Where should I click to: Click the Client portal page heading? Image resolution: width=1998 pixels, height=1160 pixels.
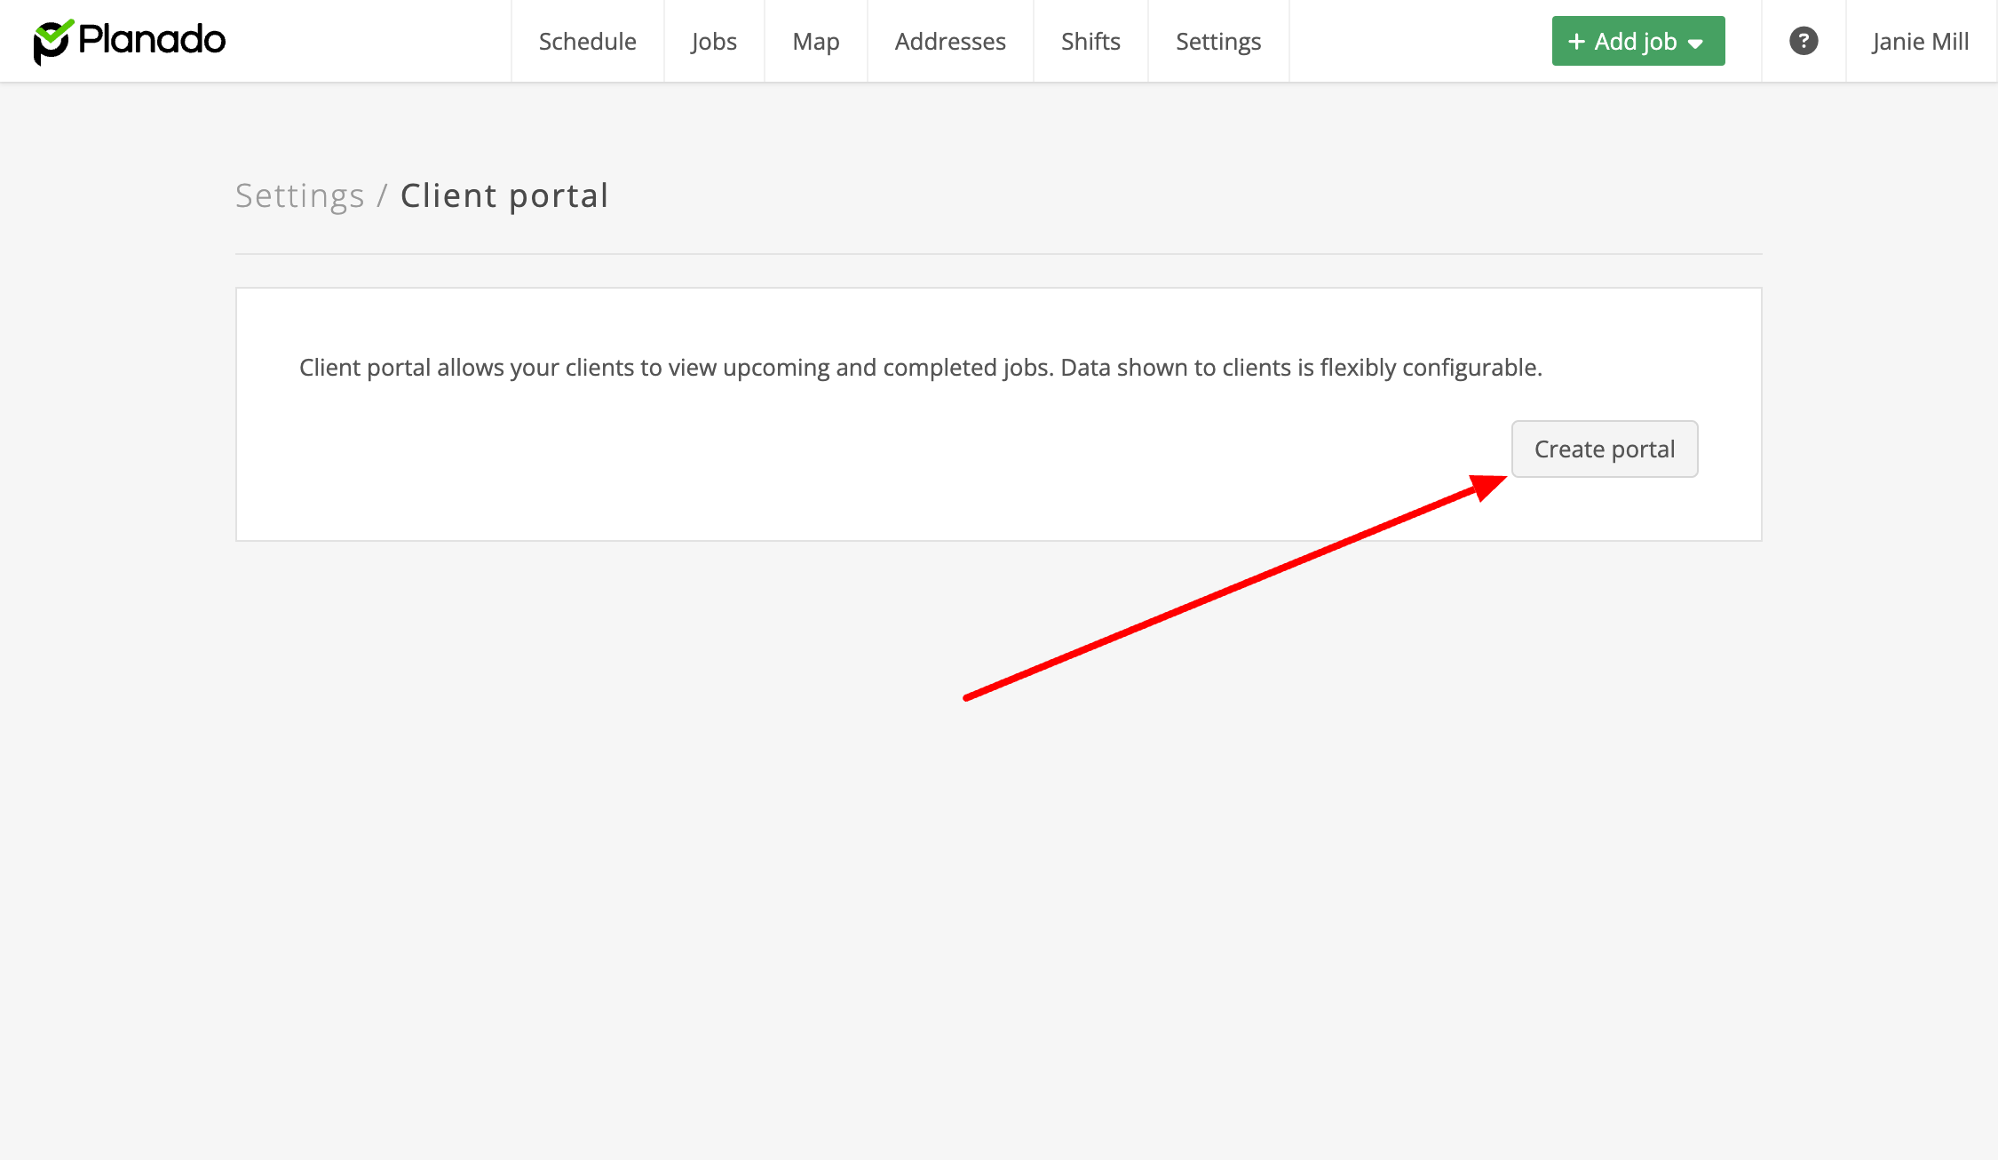point(503,195)
